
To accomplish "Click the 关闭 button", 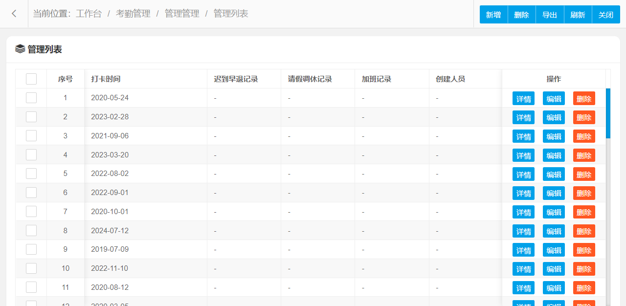I will tap(606, 15).
